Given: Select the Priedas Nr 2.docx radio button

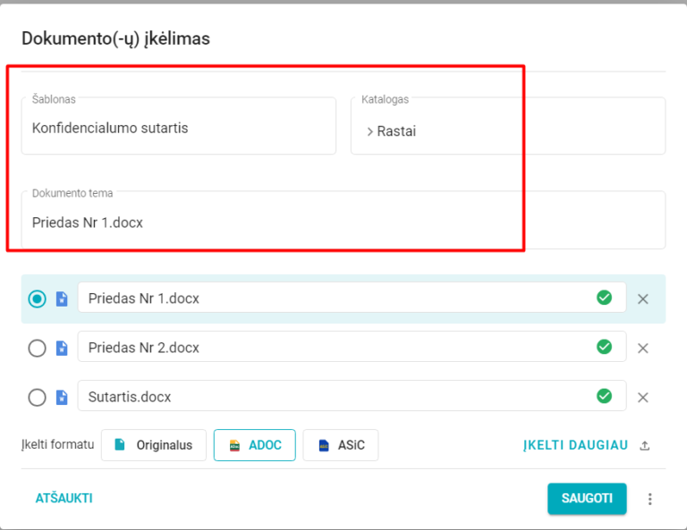Looking at the screenshot, I should 37,348.
